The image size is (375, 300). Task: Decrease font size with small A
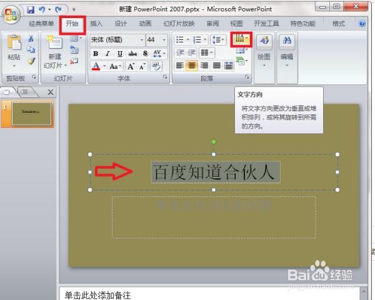point(142,66)
